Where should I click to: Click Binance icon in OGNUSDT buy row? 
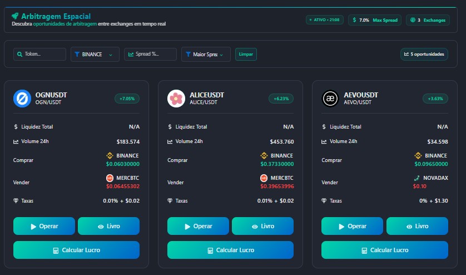[110, 156]
